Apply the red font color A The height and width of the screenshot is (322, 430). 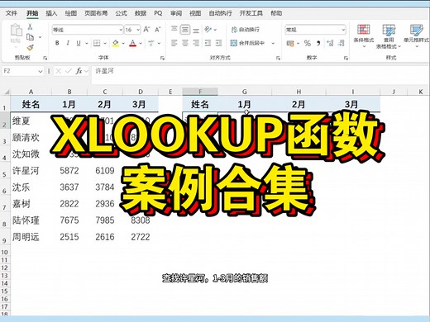pyautogui.click(x=133, y=43)
